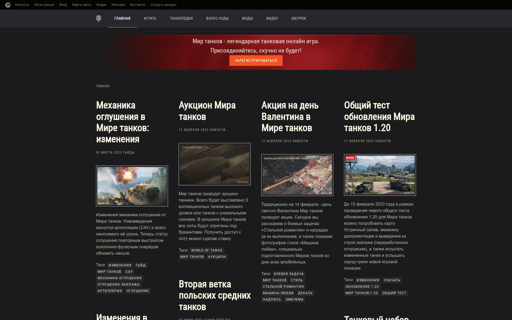Select the ОБЩИЙ ТЕСТ tag
Screen dimensions: 512x320
click(x=394, y=293)
